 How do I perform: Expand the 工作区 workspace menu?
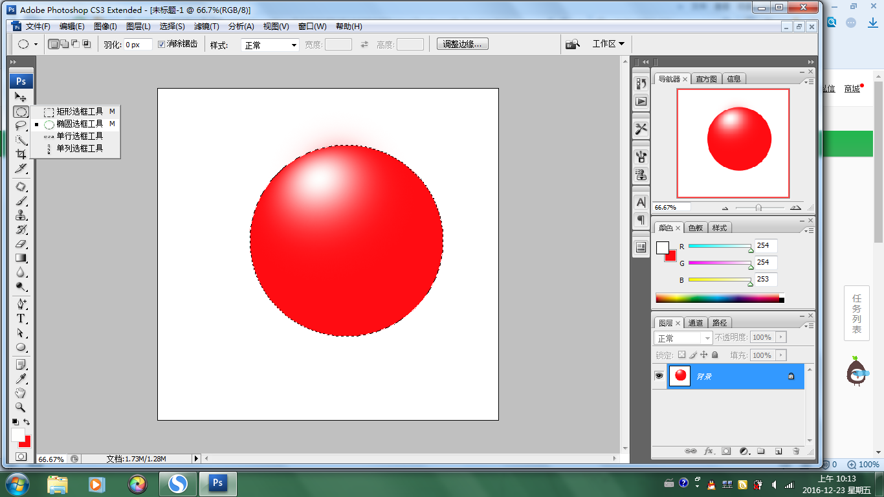pyautogui.click(x=608, y=44)
